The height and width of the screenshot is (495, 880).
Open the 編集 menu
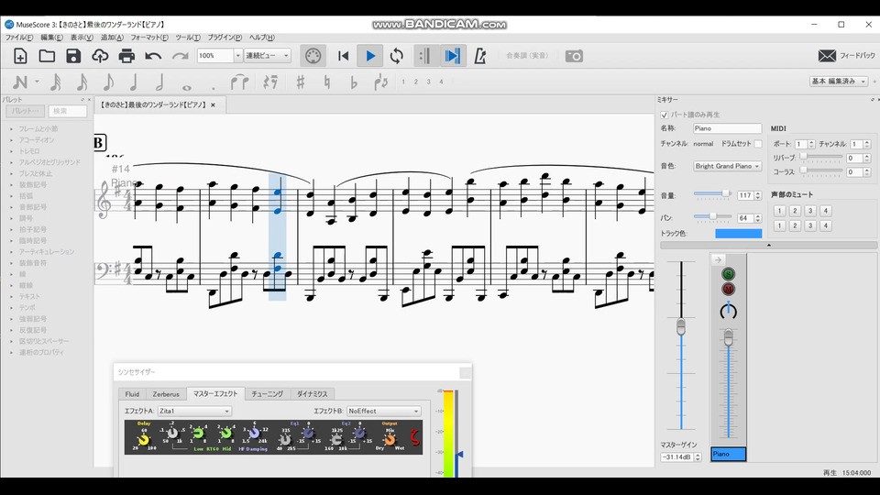pos(51,38)
